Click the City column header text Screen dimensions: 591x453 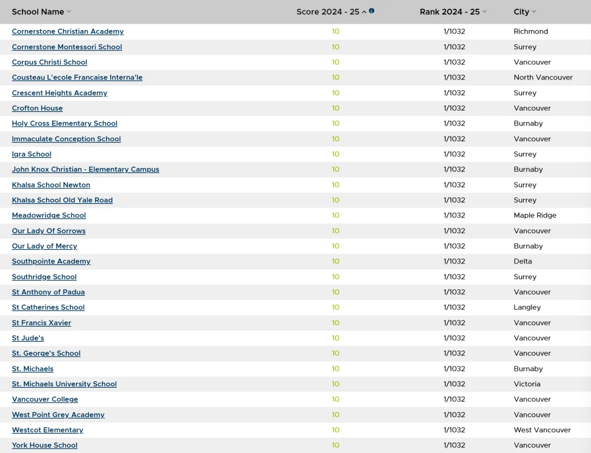click(522, 12)
